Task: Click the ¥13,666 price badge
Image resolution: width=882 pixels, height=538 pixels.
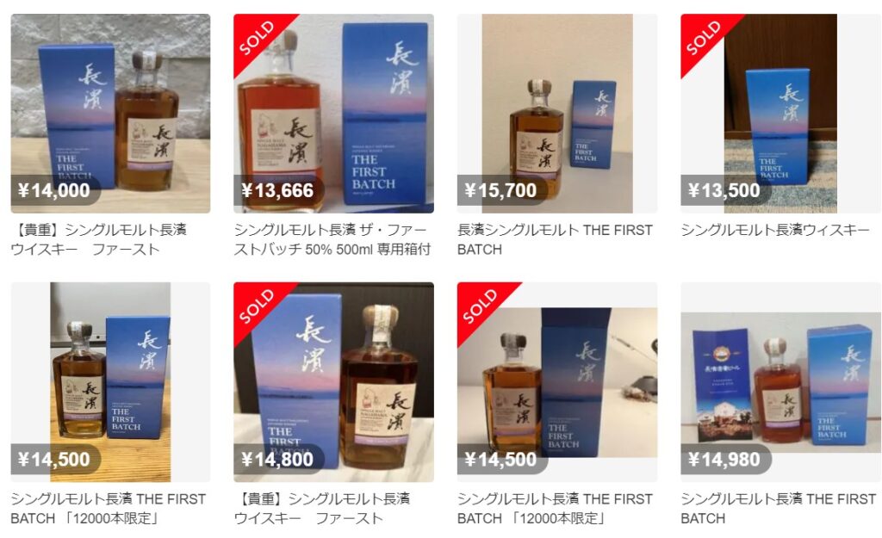Action: pos(278,190)
